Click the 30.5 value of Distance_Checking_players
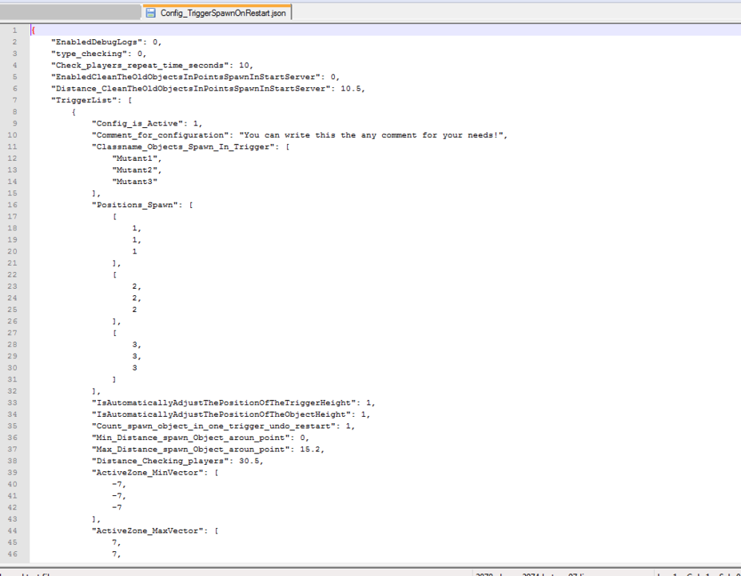 pos(249,461)
